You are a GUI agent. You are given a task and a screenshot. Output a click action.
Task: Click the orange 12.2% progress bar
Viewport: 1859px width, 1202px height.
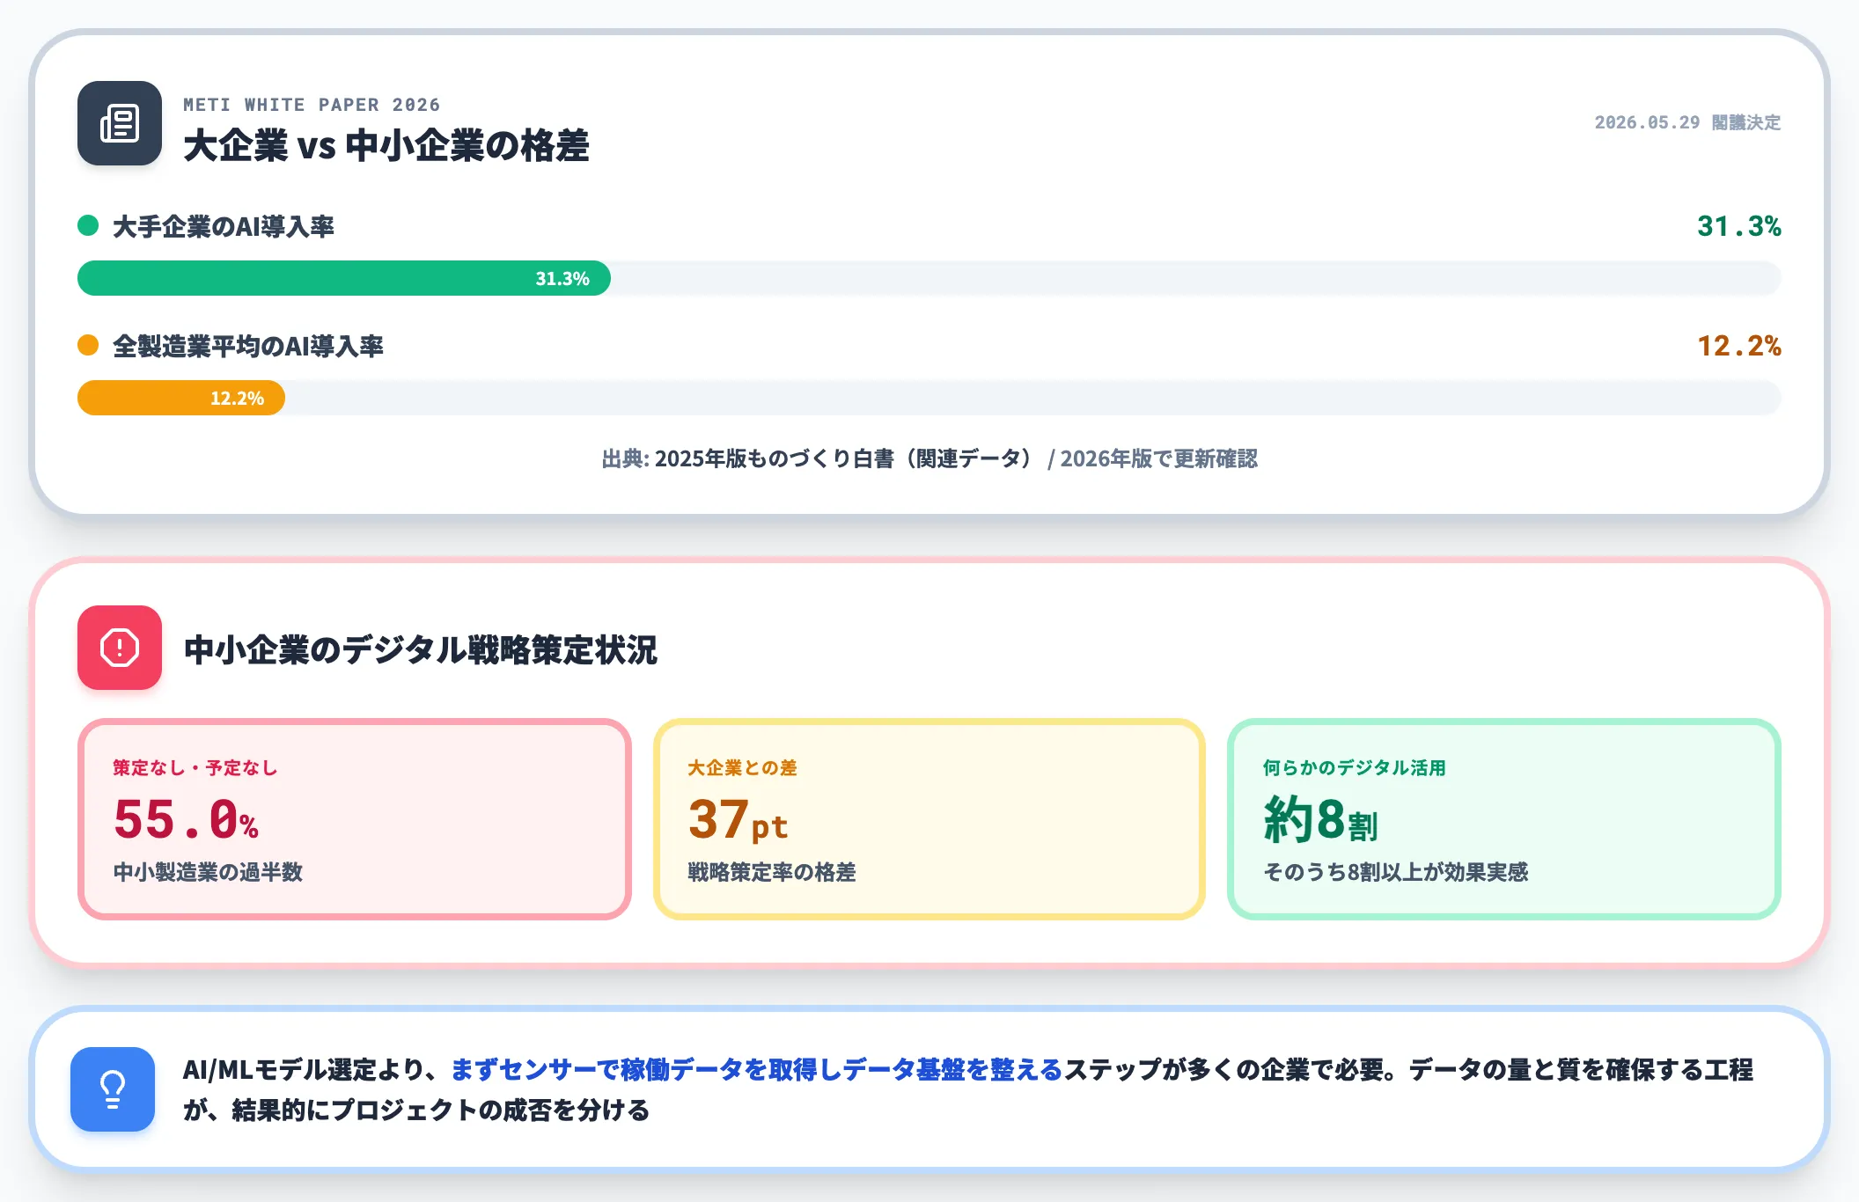click(181, 398)
